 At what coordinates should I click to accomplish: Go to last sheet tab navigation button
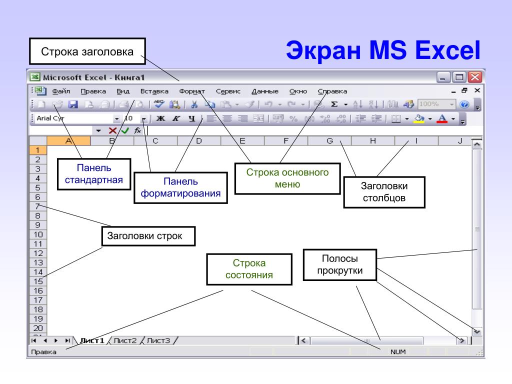point(67,340)
